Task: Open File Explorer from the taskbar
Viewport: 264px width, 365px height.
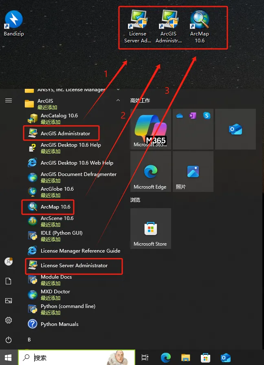Action: click(185, 358)
